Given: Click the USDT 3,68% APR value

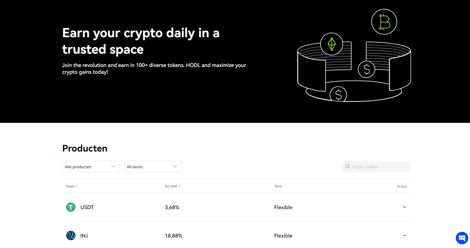Looking at the screenshot, I should coord(172,207).
